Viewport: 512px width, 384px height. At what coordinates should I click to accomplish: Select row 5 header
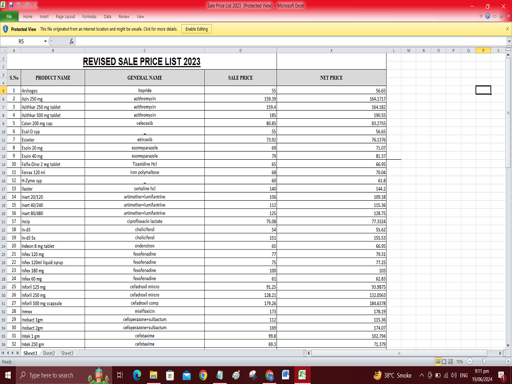[x=3, y=91]
